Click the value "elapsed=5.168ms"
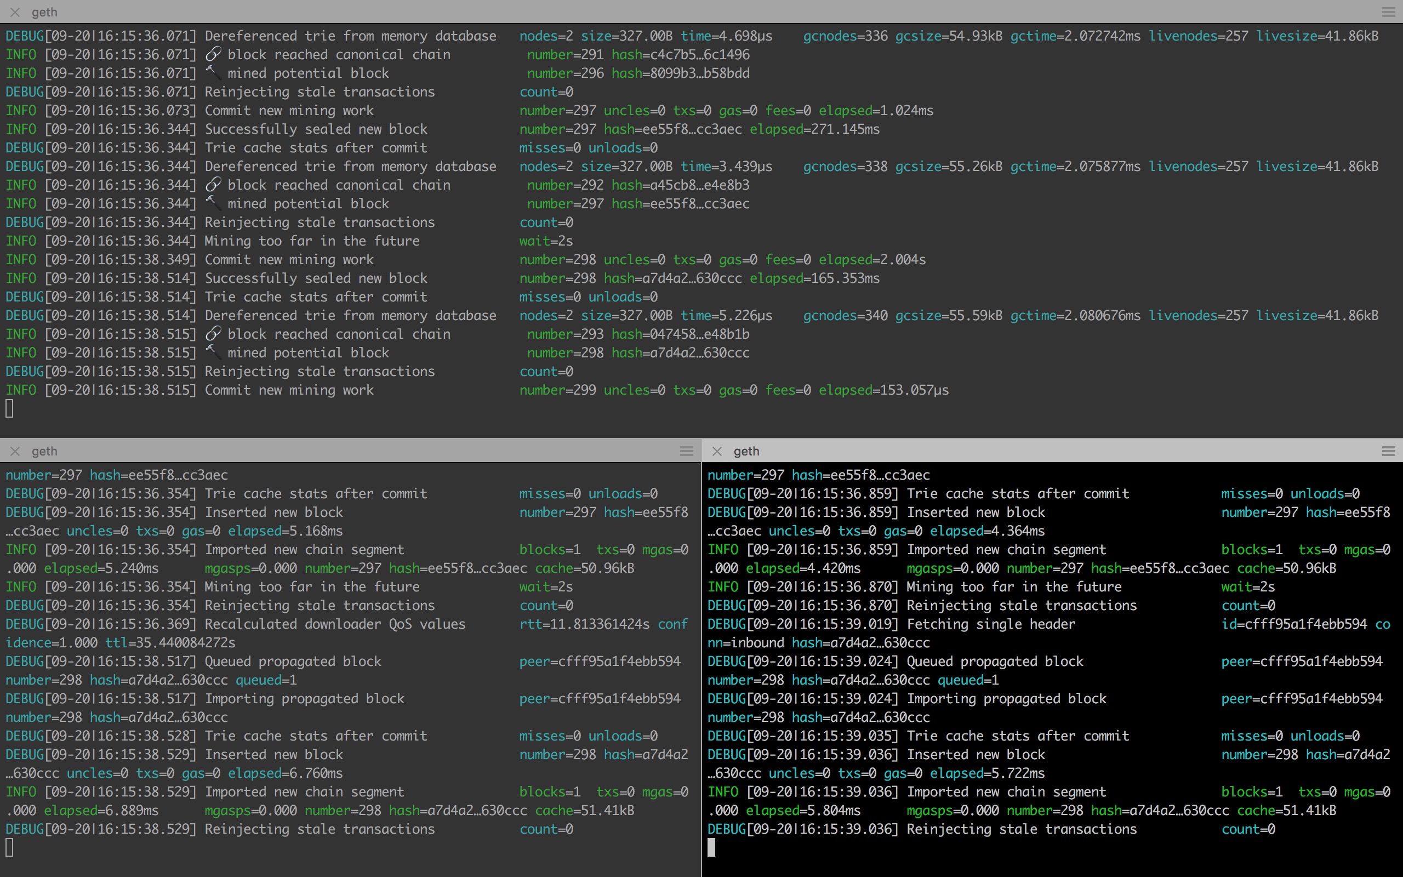Viewport: 1403px width, 877px height. (285, 531)
